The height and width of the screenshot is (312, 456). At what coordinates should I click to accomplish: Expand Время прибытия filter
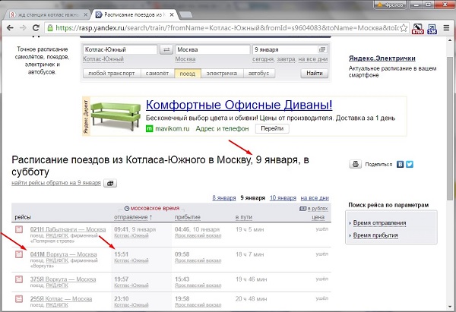[375, 235]
